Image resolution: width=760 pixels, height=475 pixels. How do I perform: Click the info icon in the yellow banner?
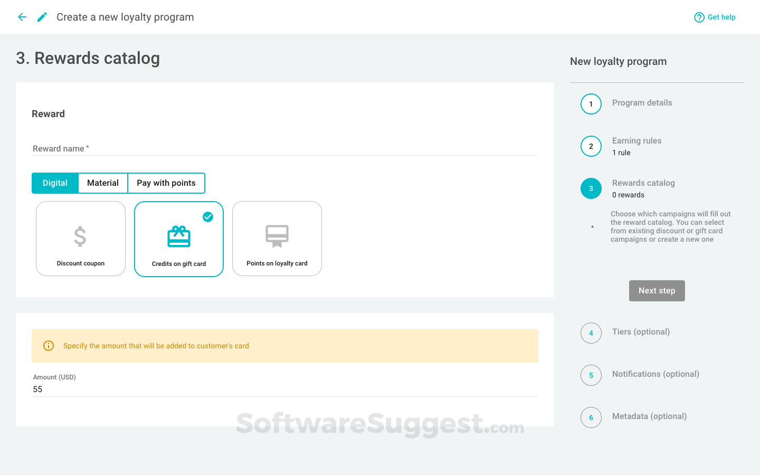[x=48, y=346]
